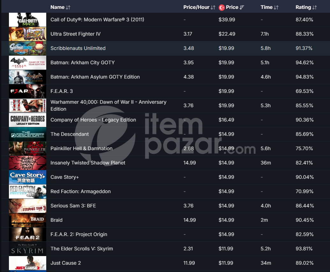Viewport: 330px width, 272px height.
Task: Select Batman: Arkham Asylum GOTY Edition title
Action: (x=95, y=77)
